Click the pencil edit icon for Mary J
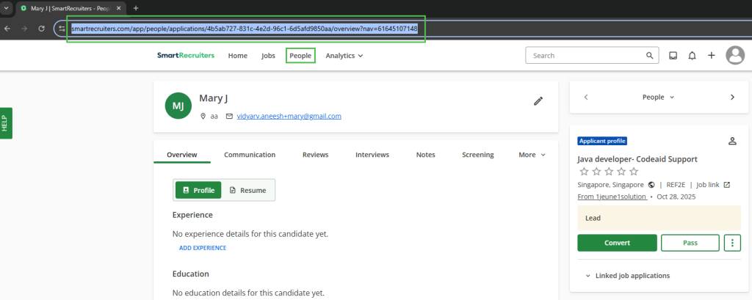 pos(538,101)
